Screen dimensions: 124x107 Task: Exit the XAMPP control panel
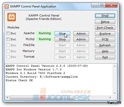[105, 57]
